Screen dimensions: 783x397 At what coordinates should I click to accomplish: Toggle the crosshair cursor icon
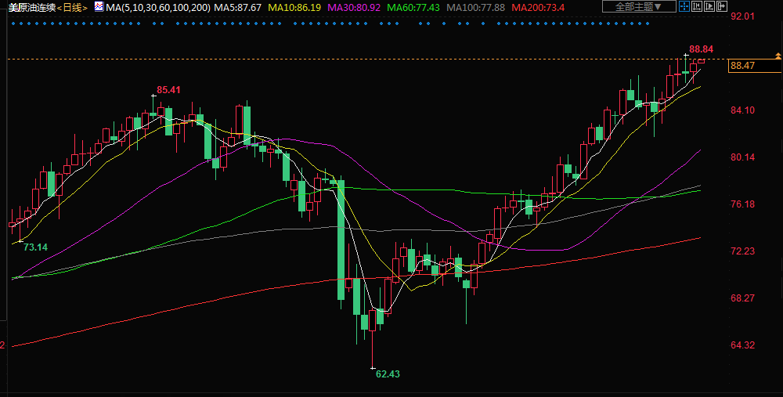[x=684, y=7]
